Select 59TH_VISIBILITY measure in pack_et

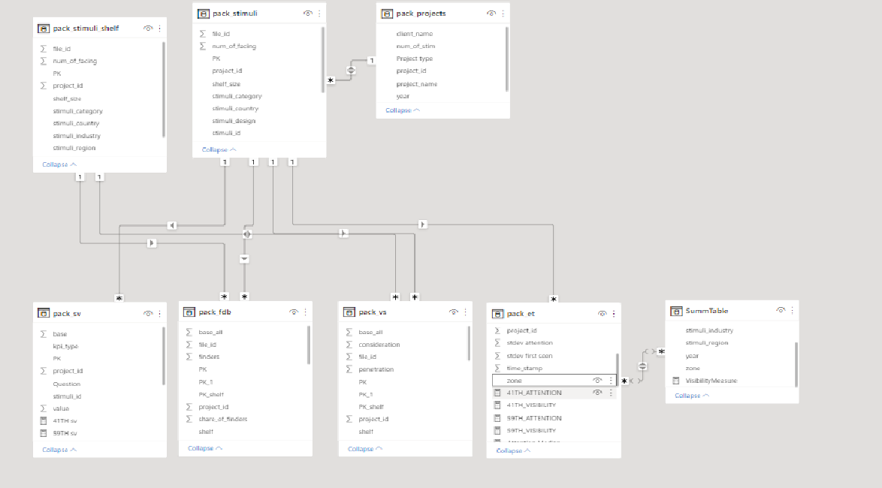pos(531,431)
